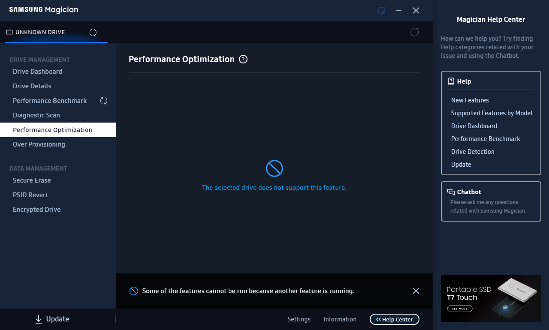The image size is (549, 330).
Task: Open Settings from the bottom bar
Action: [x=299, y=319]
